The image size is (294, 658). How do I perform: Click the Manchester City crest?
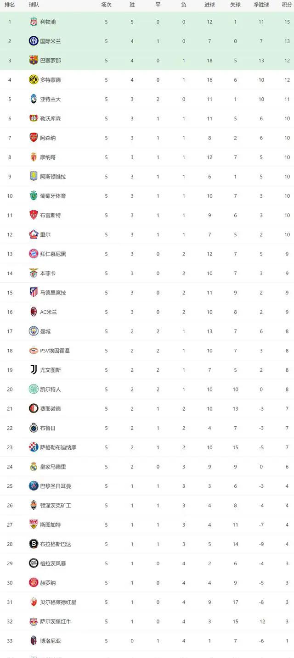tap(33, 331)
